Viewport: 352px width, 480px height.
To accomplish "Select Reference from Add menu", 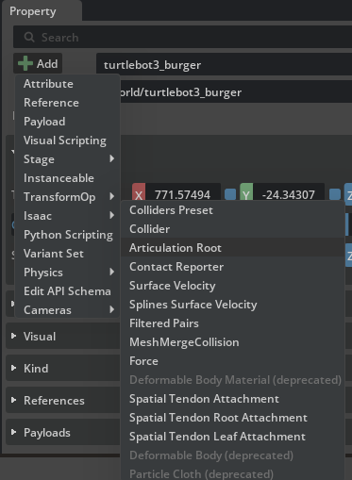I will (68, 103).
